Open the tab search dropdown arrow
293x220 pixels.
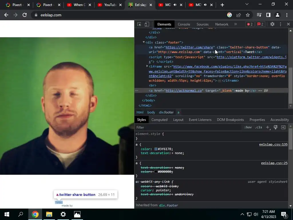pos(247,4)
